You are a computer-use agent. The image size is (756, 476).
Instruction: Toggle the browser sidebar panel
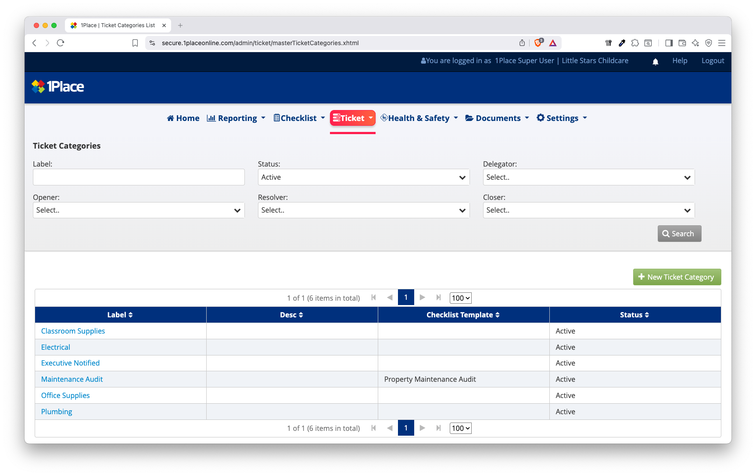click(669, 43)
